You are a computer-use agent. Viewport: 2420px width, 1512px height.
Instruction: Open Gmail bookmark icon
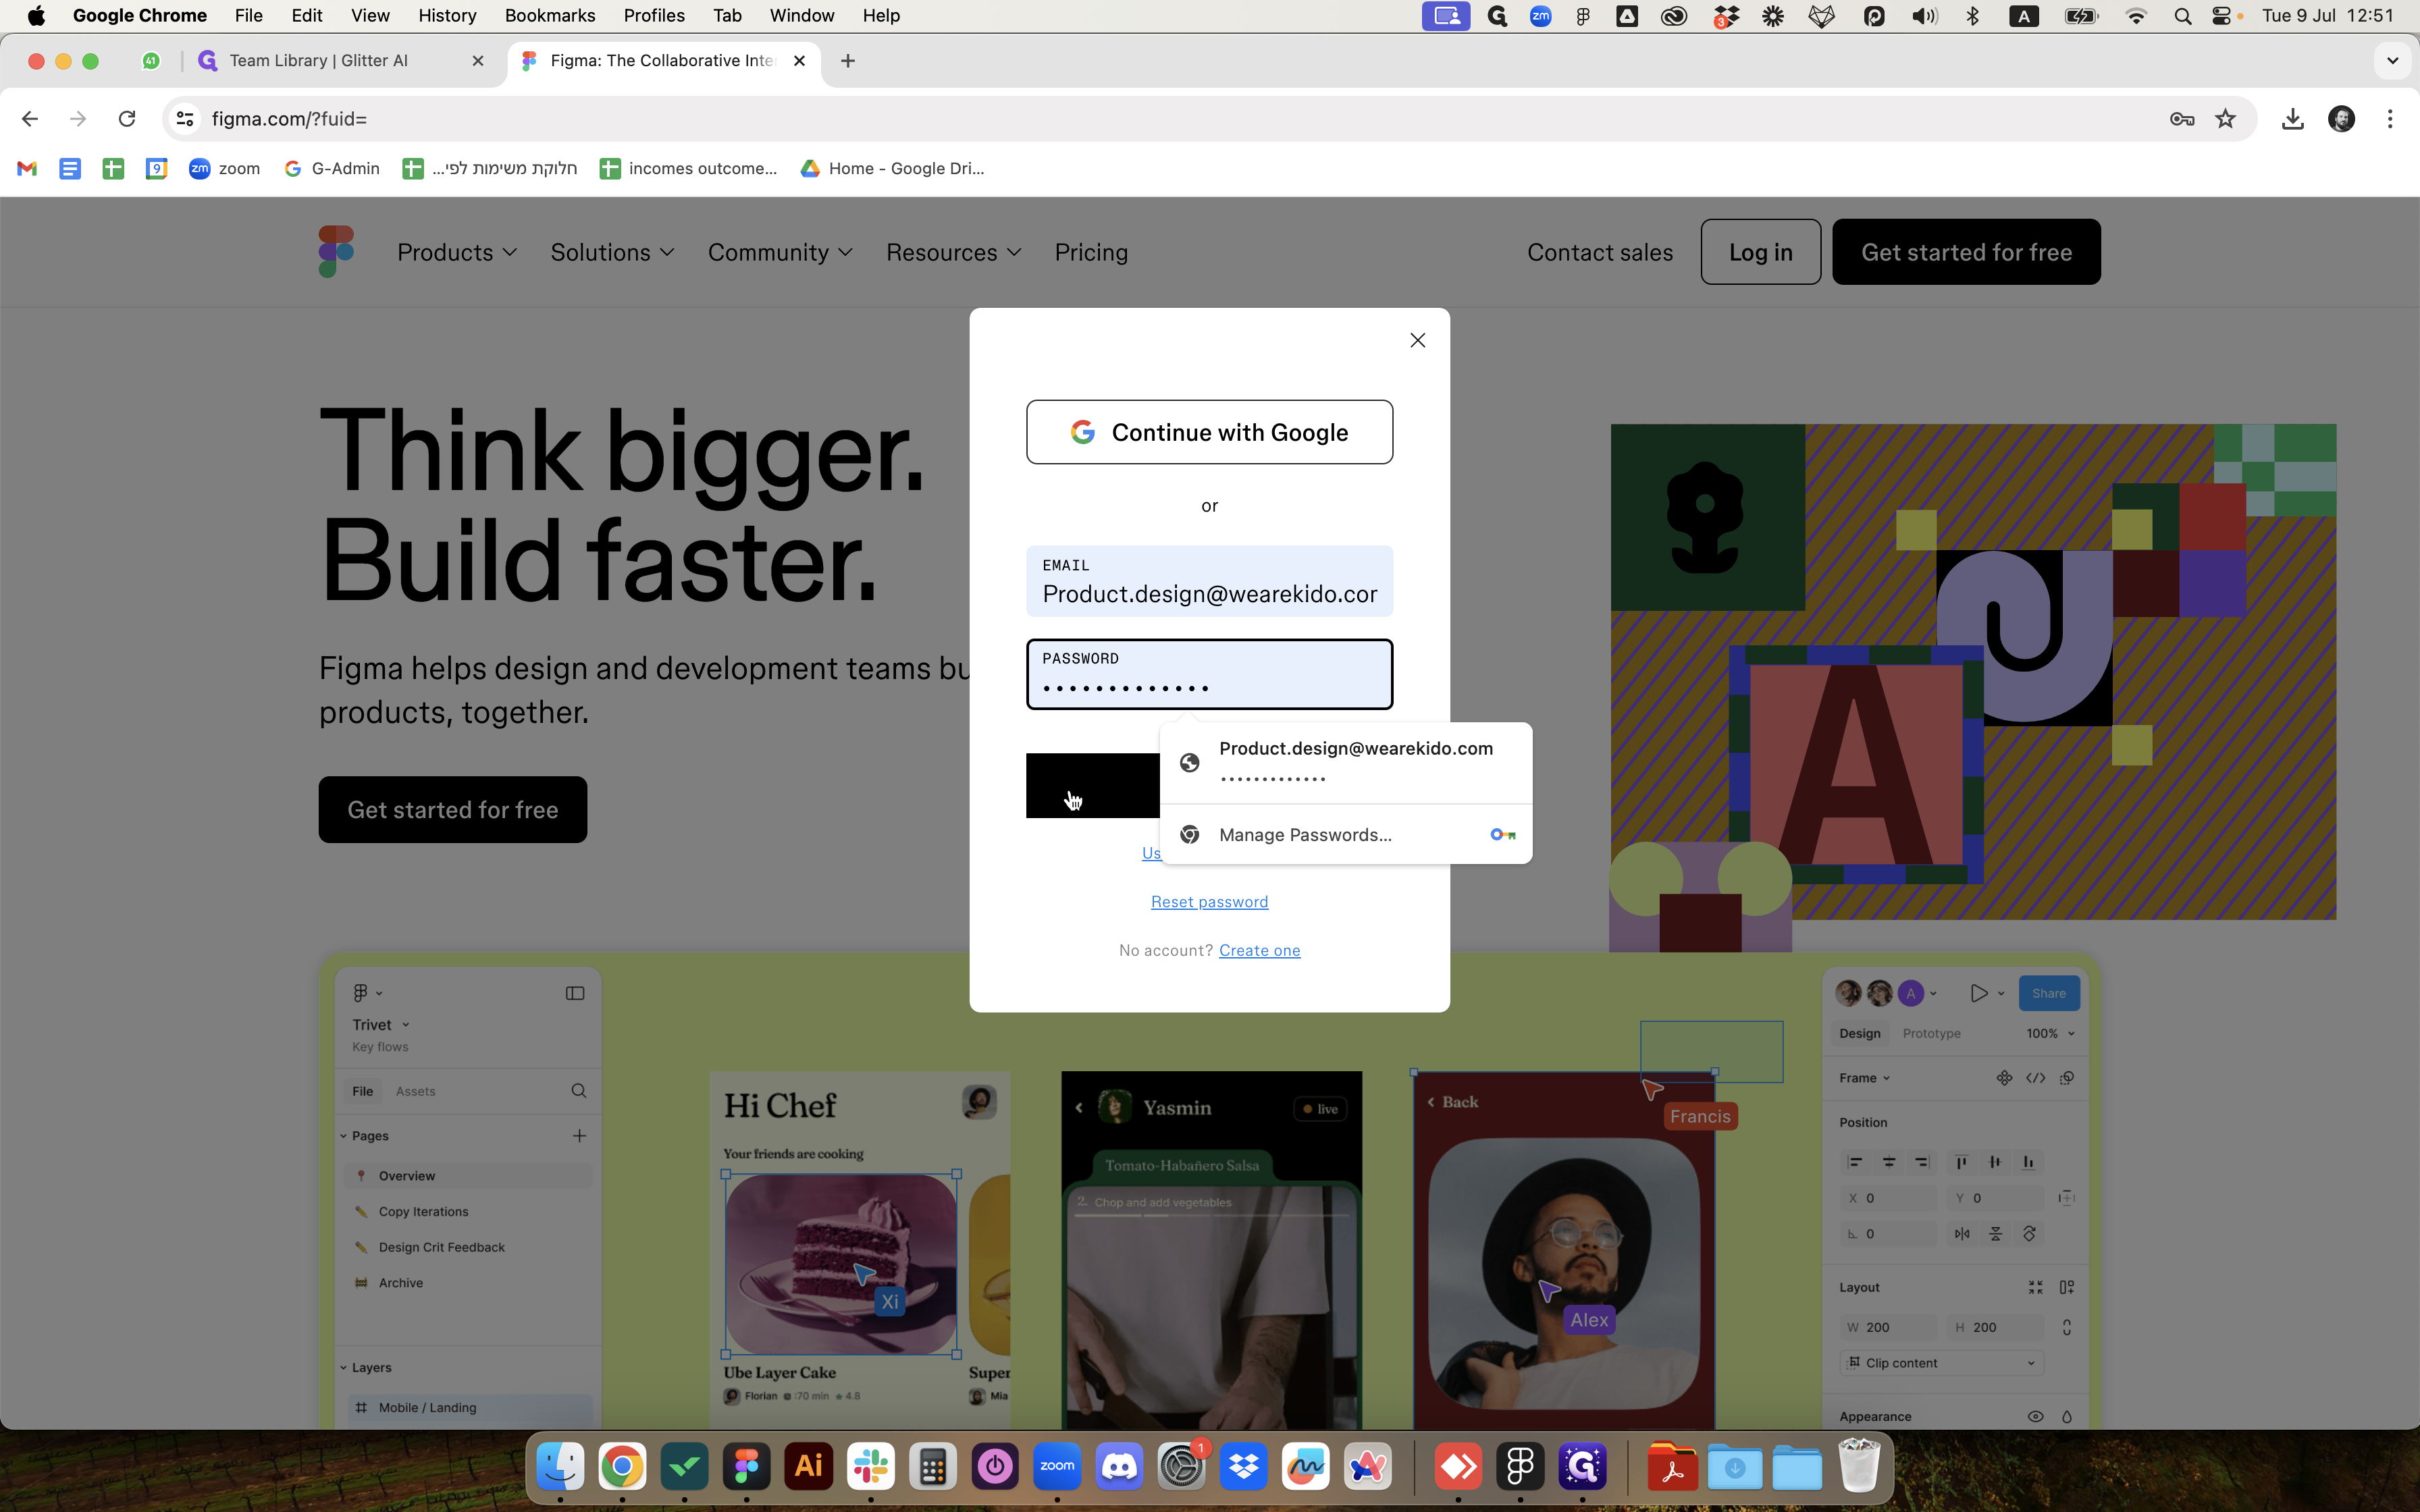point(27,168)
